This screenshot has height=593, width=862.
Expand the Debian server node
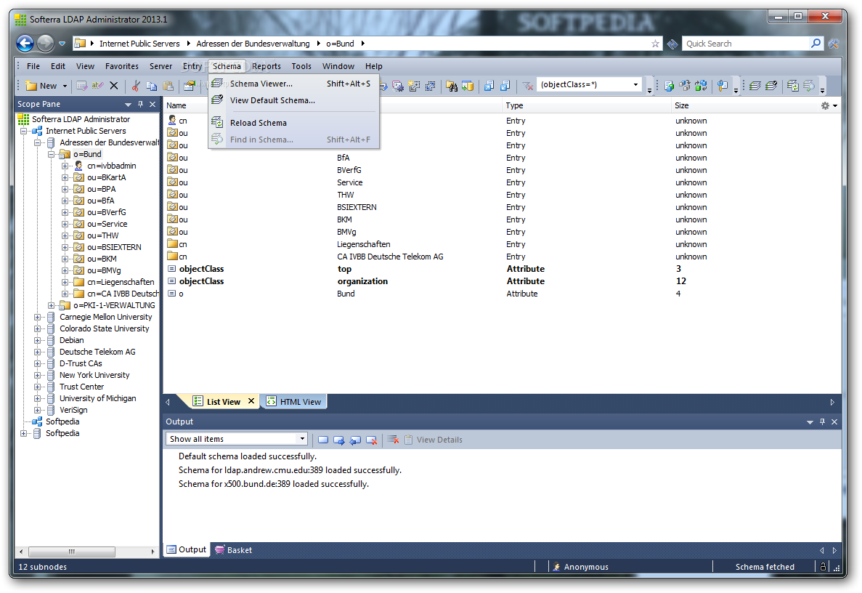click(x=37, y=341)
